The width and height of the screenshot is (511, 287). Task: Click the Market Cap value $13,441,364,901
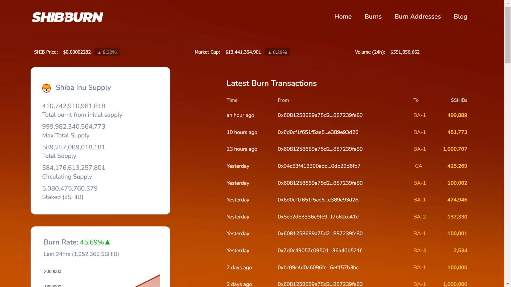click(x=243, y=52)
